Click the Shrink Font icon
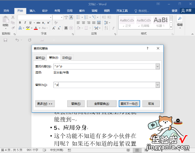Screen dimensions: 195x153 [59, 28]
